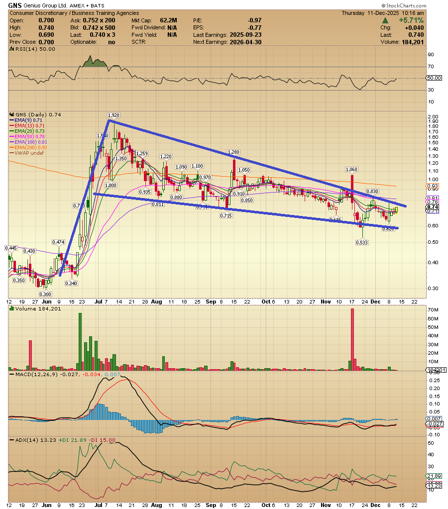The image size is (448, 509).
Task: Click the 0.300 June low label
Action: pyautogui.click(x=45, y=294)
